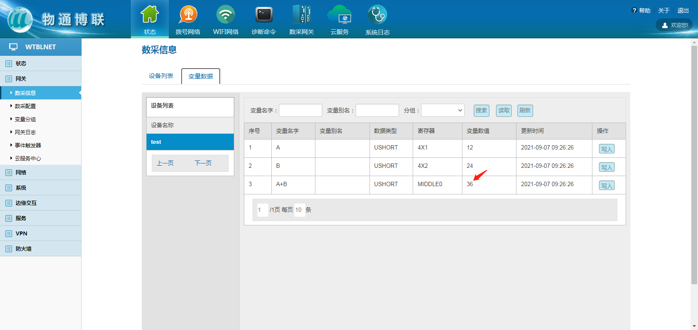
Task: Click the 变量别名 input field
Action: (x=377, y=110)
